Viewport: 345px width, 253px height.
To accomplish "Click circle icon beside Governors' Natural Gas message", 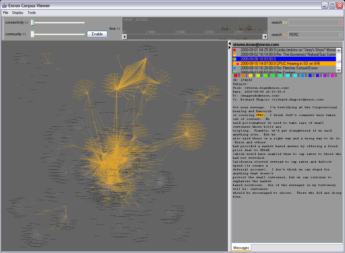I will pyautogui.click(x=234, y=54).
